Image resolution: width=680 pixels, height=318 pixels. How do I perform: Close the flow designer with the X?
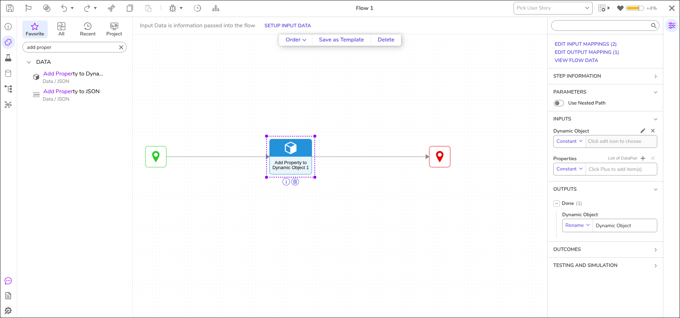[672, 8]
